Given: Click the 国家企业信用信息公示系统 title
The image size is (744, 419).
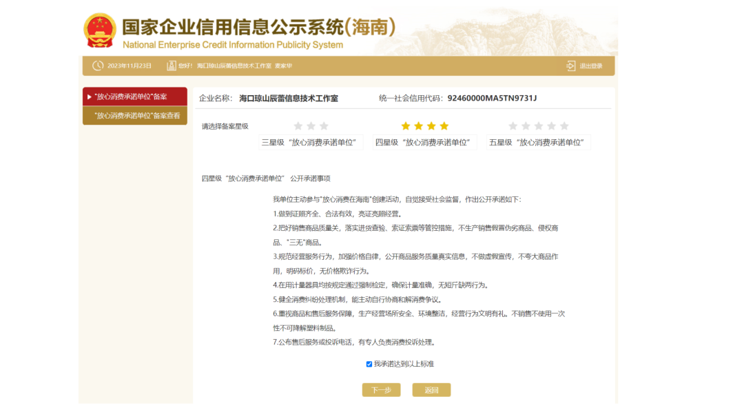Looking at the screenshot, I should (x=259, y=27).
